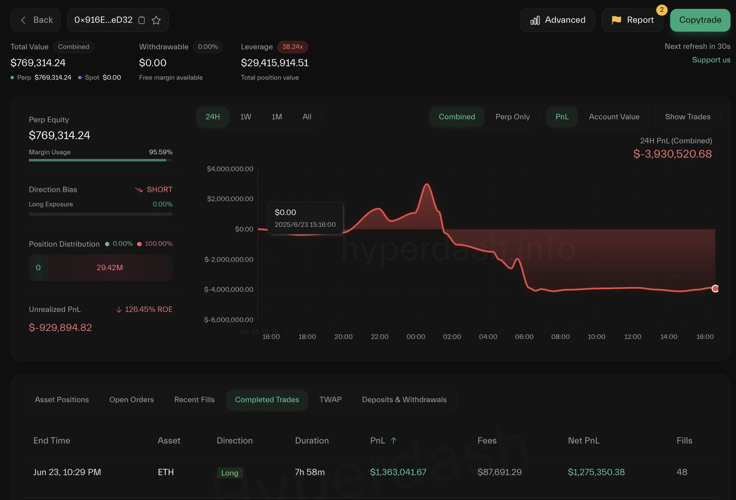
Task: Click the Margin Usage progress bar
Action: pos(100,161)
